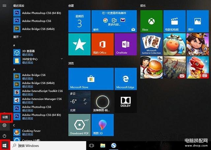Image resolution: width=211 pixels, height=150 pixels.
Task: Click the 360安全中心 folder icon
Action: [x=17, y=61]
